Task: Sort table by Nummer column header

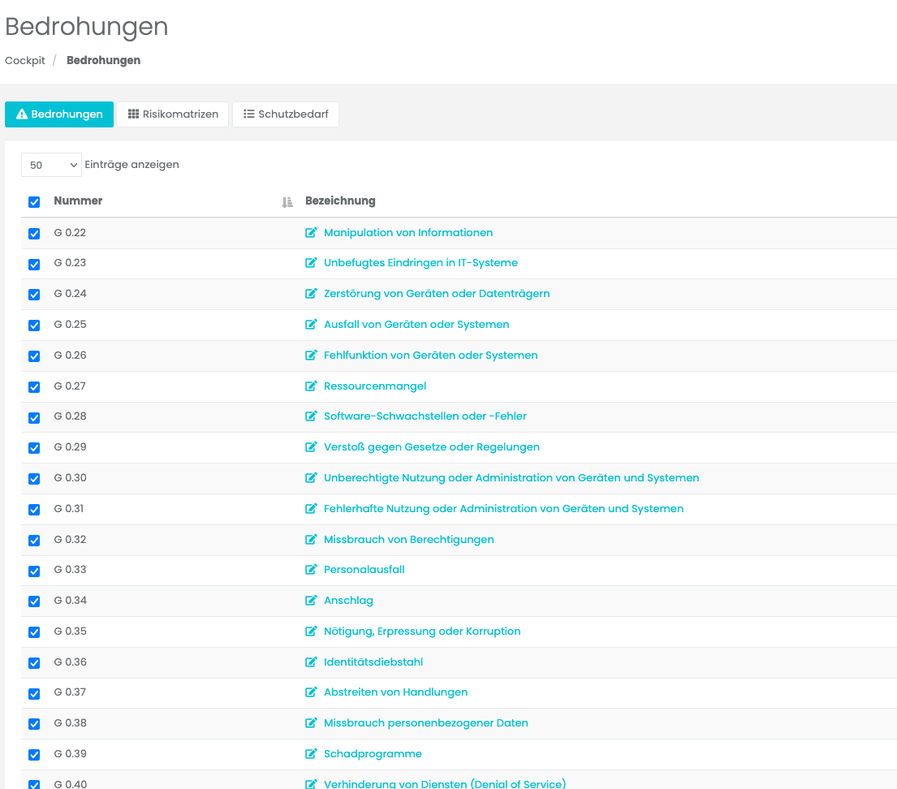Action: 78,200
